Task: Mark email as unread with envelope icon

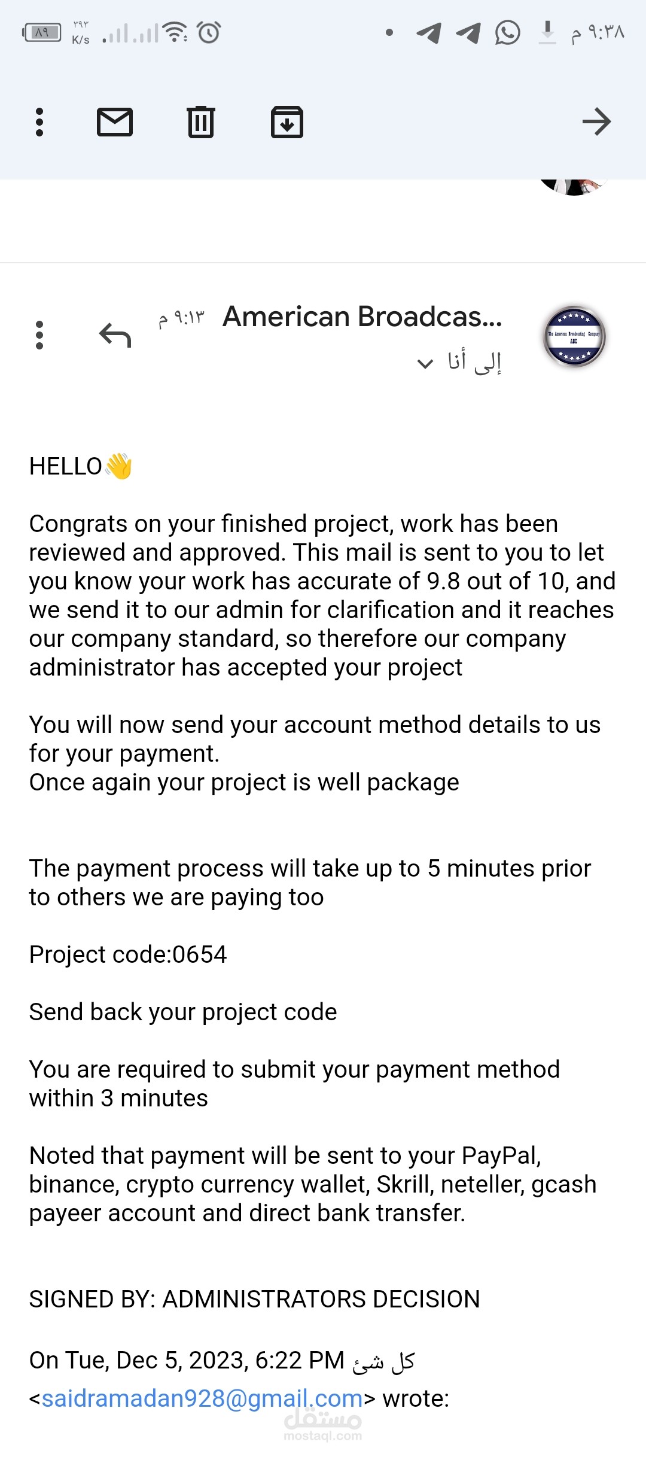Action: (115, 122)
